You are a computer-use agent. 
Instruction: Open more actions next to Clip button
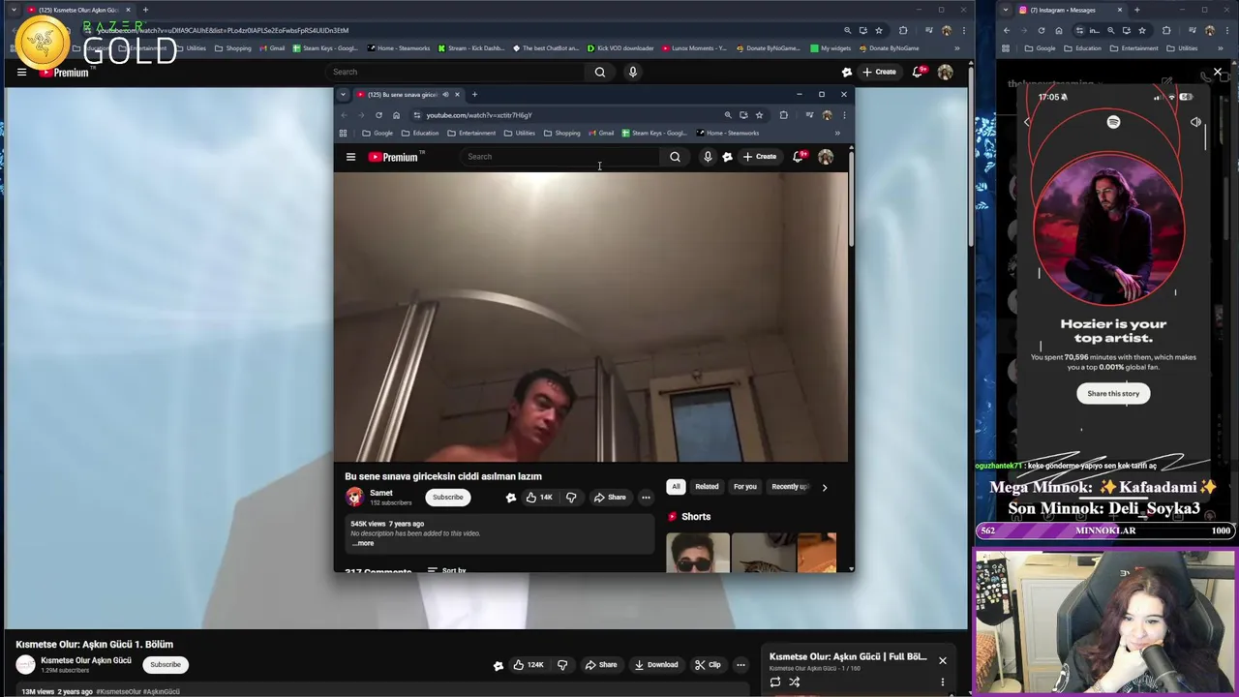[x=740, y=664]
